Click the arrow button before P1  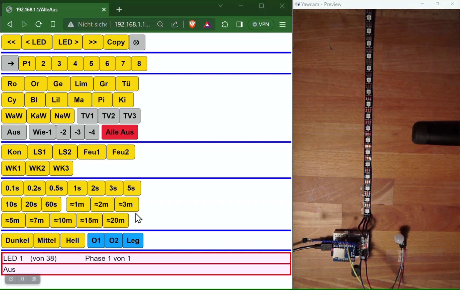[x=10, y=64]
